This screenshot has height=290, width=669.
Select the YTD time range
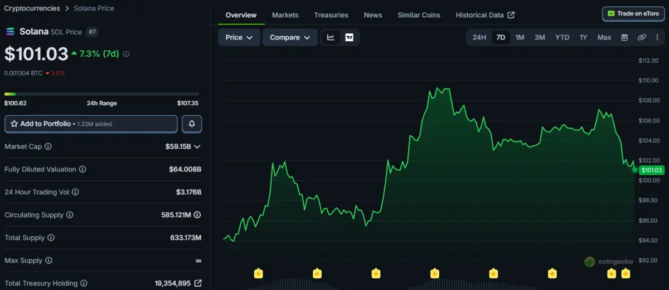562,37
